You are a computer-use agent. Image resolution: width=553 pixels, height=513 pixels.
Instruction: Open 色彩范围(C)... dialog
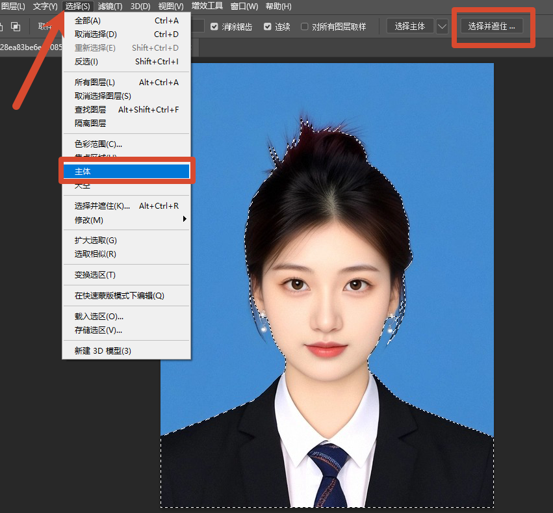[127, 144]
